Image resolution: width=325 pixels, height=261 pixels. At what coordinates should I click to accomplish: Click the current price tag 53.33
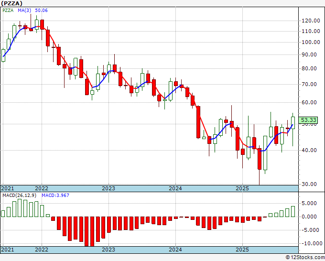308,120
